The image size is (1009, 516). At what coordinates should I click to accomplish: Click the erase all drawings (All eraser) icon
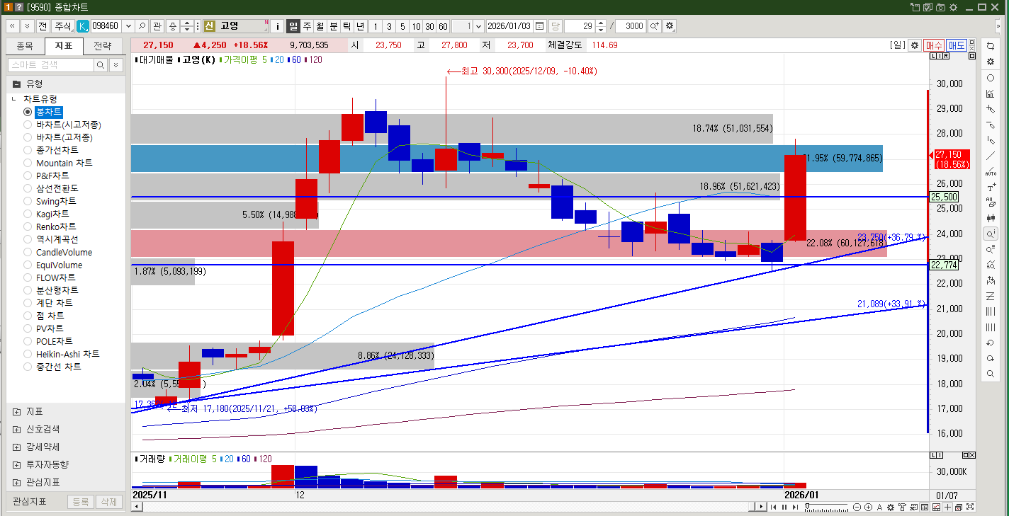(991, 202)
